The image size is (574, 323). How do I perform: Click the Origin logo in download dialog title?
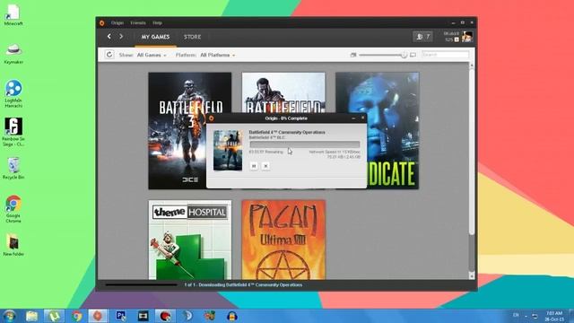[212, 118]
